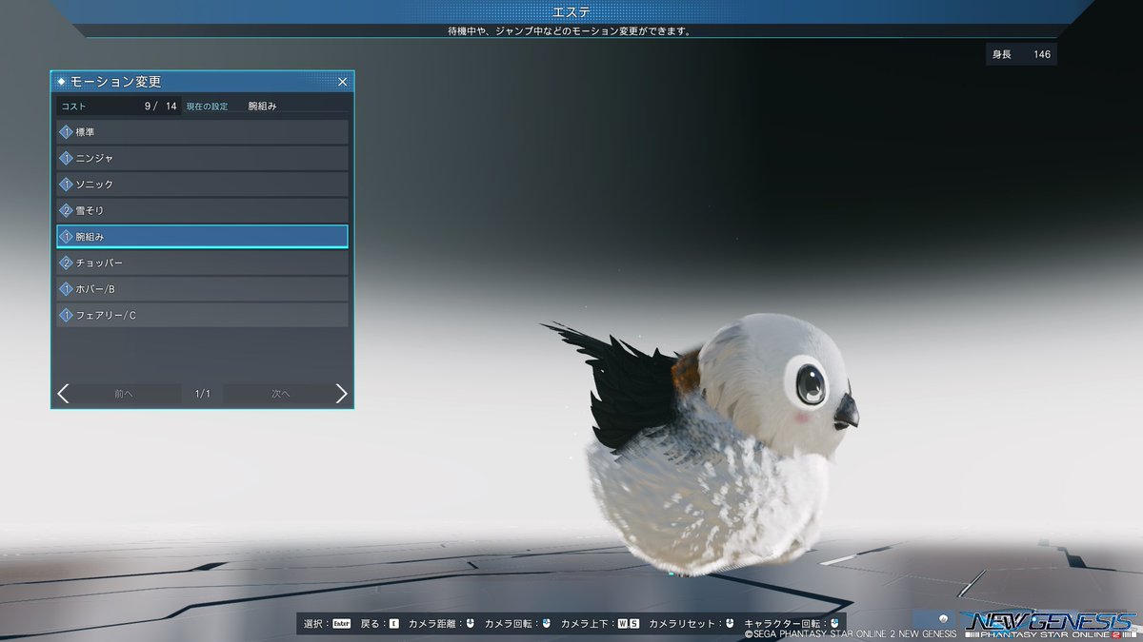1143x642 pixels.
Task: Click the cost diamond icon beside ホバー/B
Action: 66,288
